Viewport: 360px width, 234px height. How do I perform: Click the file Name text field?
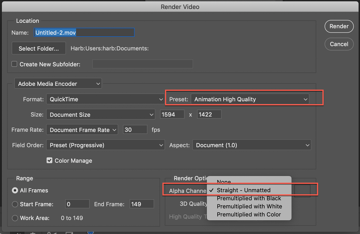click(x=84, y=32)
